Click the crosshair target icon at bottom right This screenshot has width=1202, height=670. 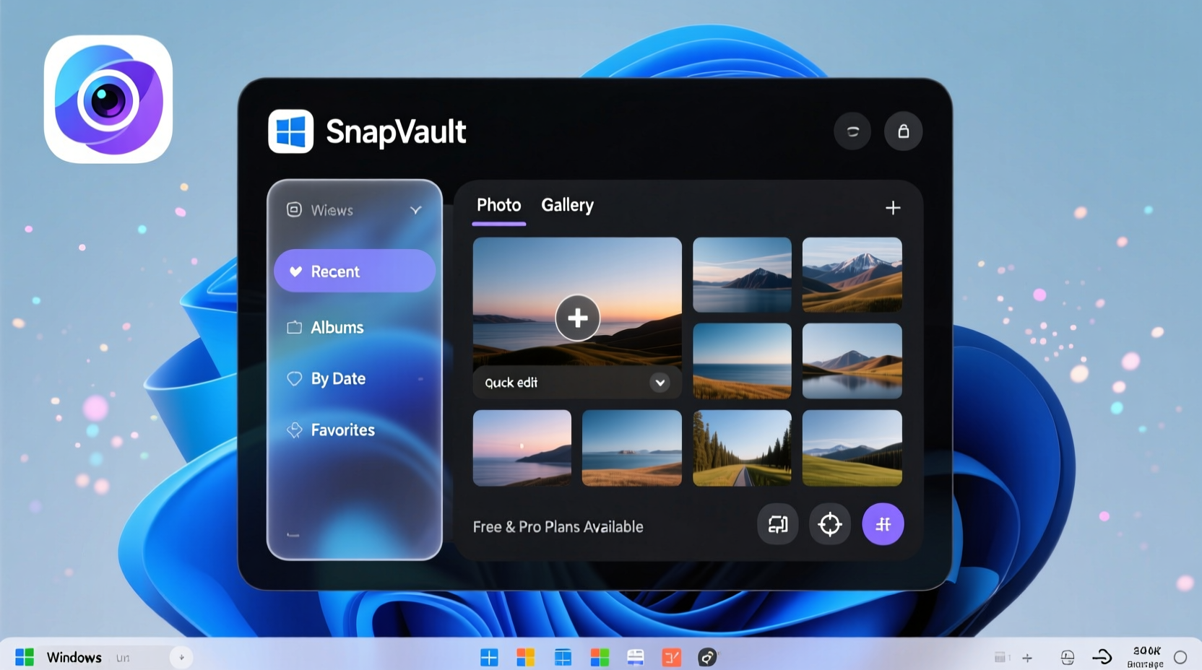[829, 525]
